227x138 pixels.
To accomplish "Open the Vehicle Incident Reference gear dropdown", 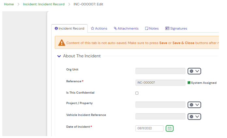I will point(194,117).
